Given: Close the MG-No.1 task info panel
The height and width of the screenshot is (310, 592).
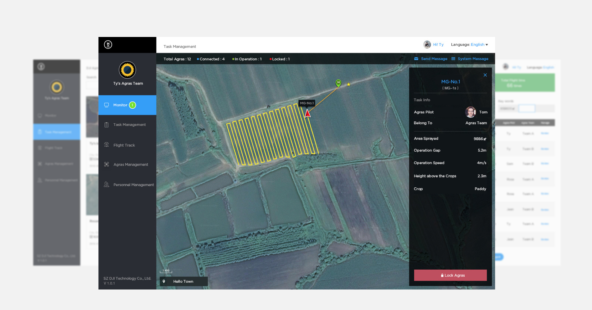Looking at the screenshot, I should 485,75.
